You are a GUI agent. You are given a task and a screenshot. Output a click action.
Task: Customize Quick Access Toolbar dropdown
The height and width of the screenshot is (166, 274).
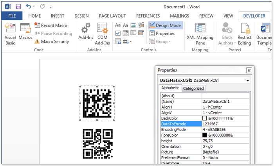tap(50, 7)
